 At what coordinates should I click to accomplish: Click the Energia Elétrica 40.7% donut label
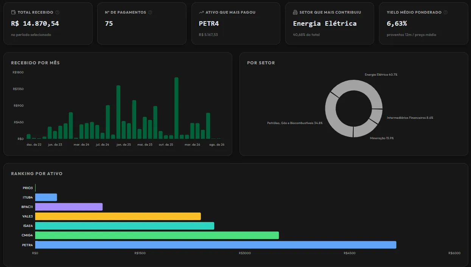[x=381, y=75]
